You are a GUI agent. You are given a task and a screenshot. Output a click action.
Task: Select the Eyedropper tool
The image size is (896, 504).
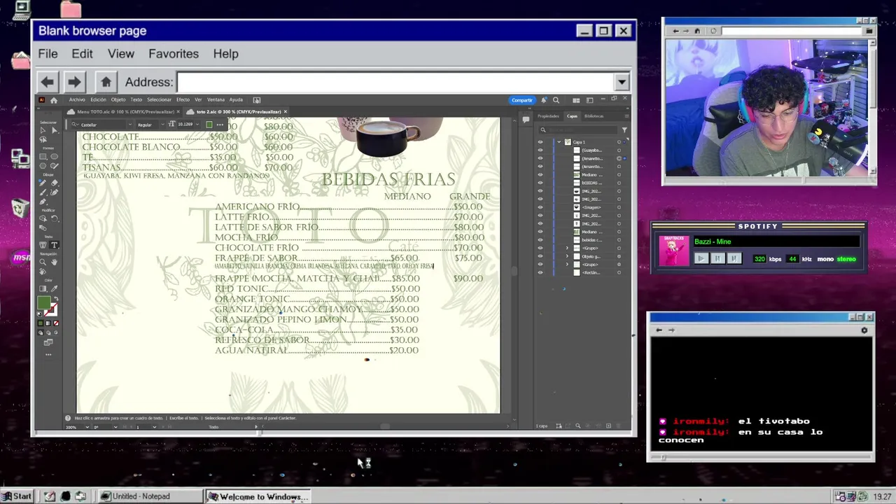(55, 288)
